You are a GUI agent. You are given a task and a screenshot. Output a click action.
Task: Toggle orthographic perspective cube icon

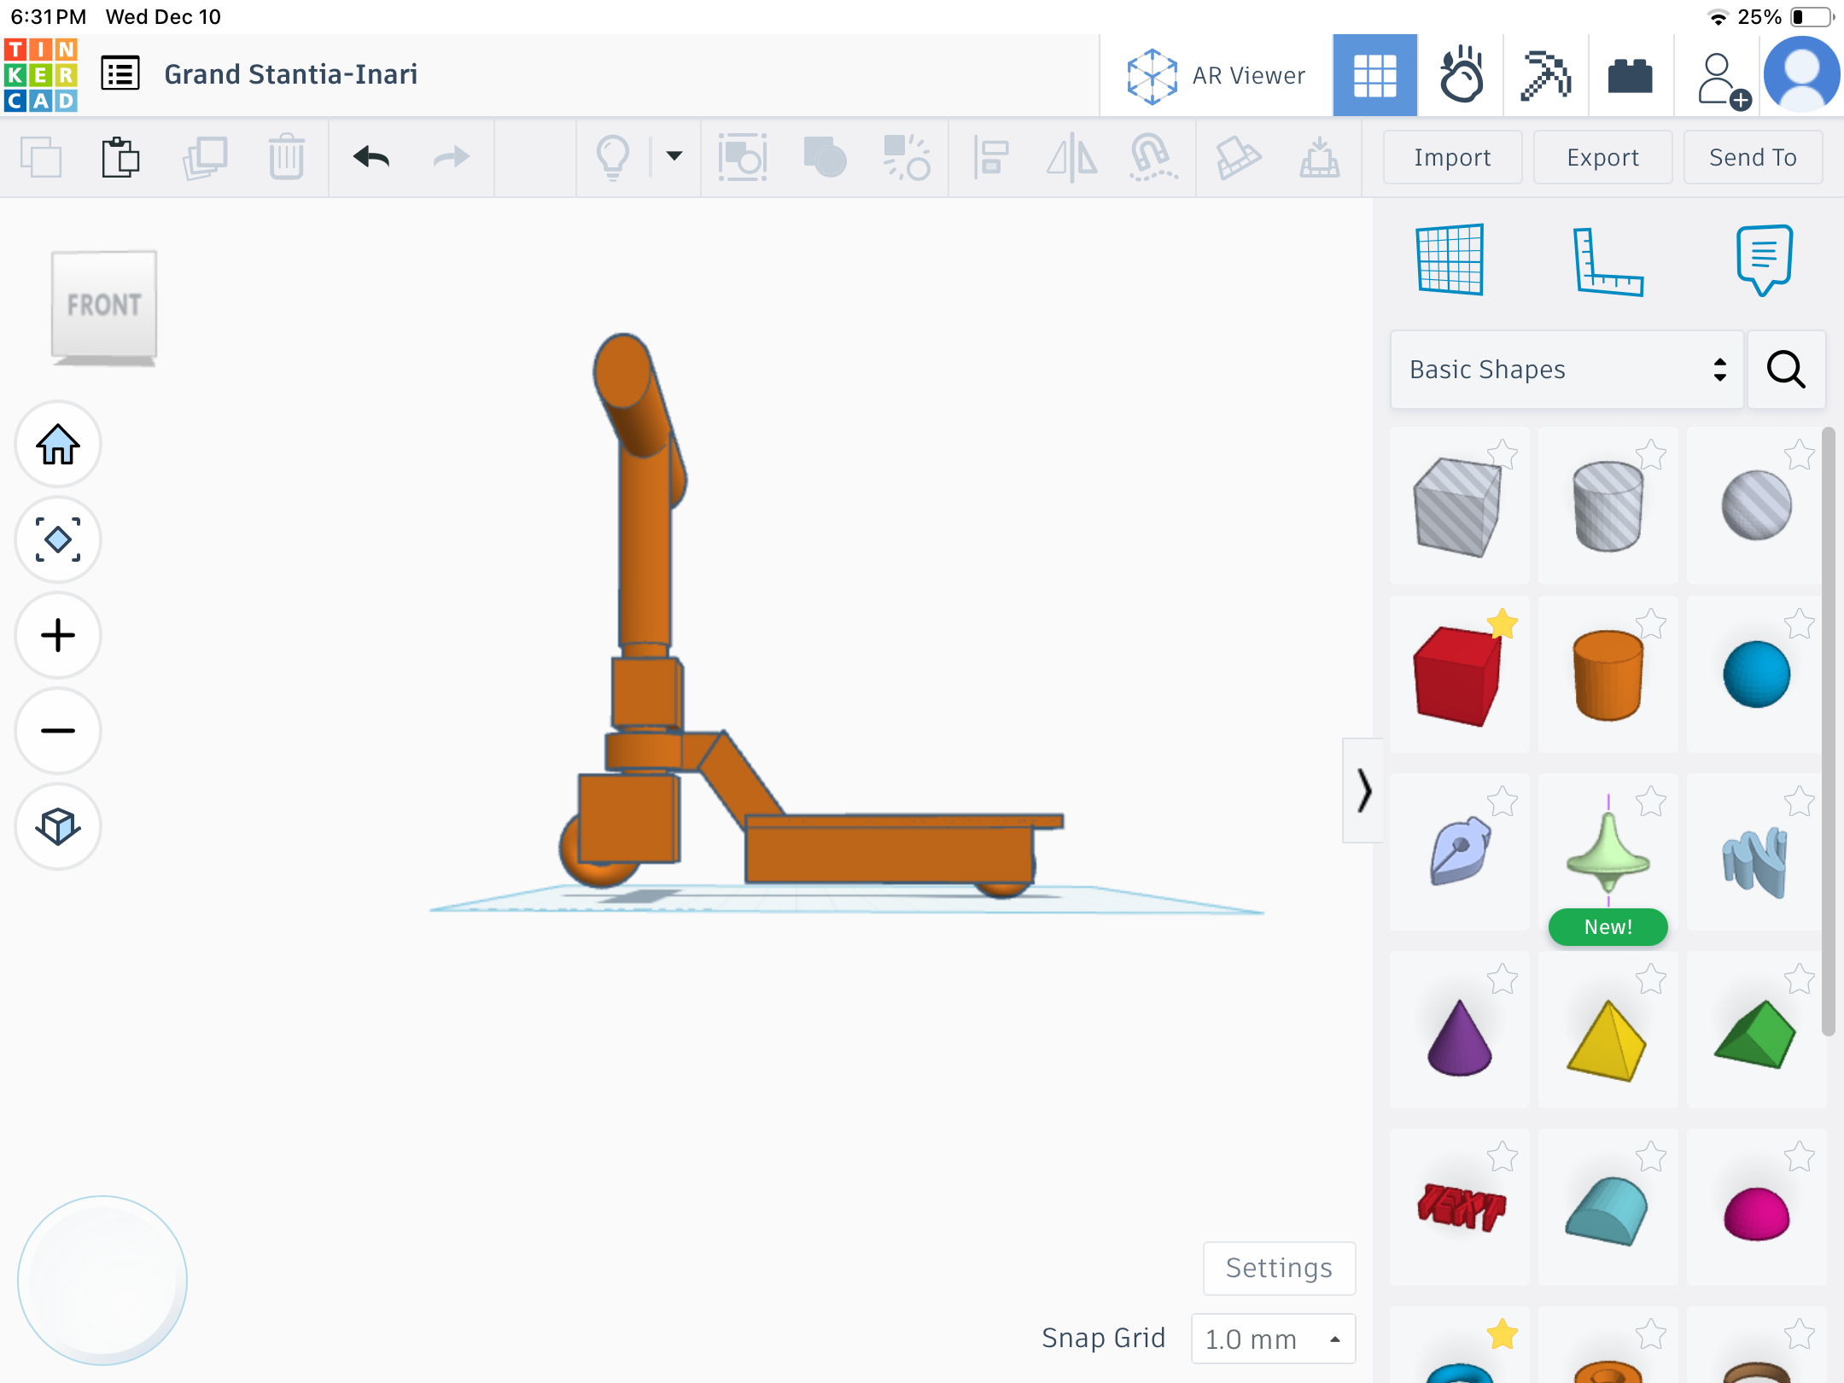tap(58, 826)
